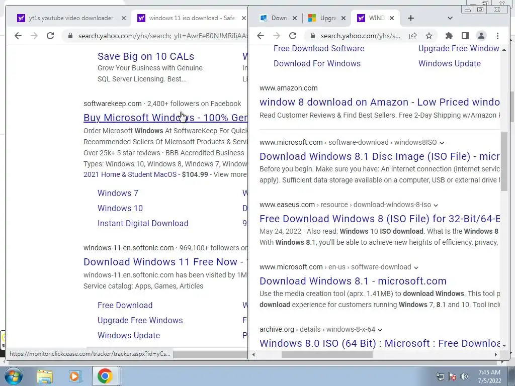Open Free Download sublink in left window
Image resolution: width=515 pixels, height=386 pixels.
point(125,305)
